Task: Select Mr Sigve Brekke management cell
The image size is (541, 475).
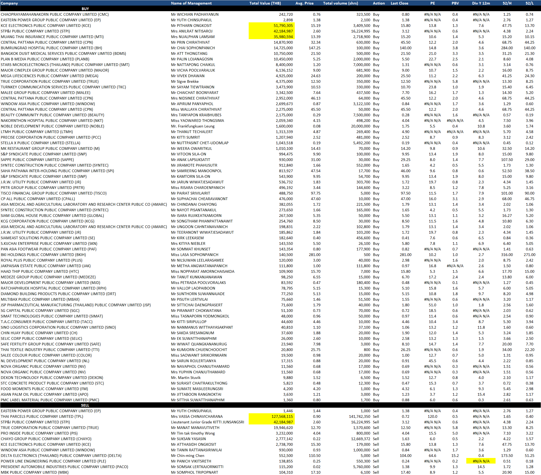Action: [x=185, y=81]
